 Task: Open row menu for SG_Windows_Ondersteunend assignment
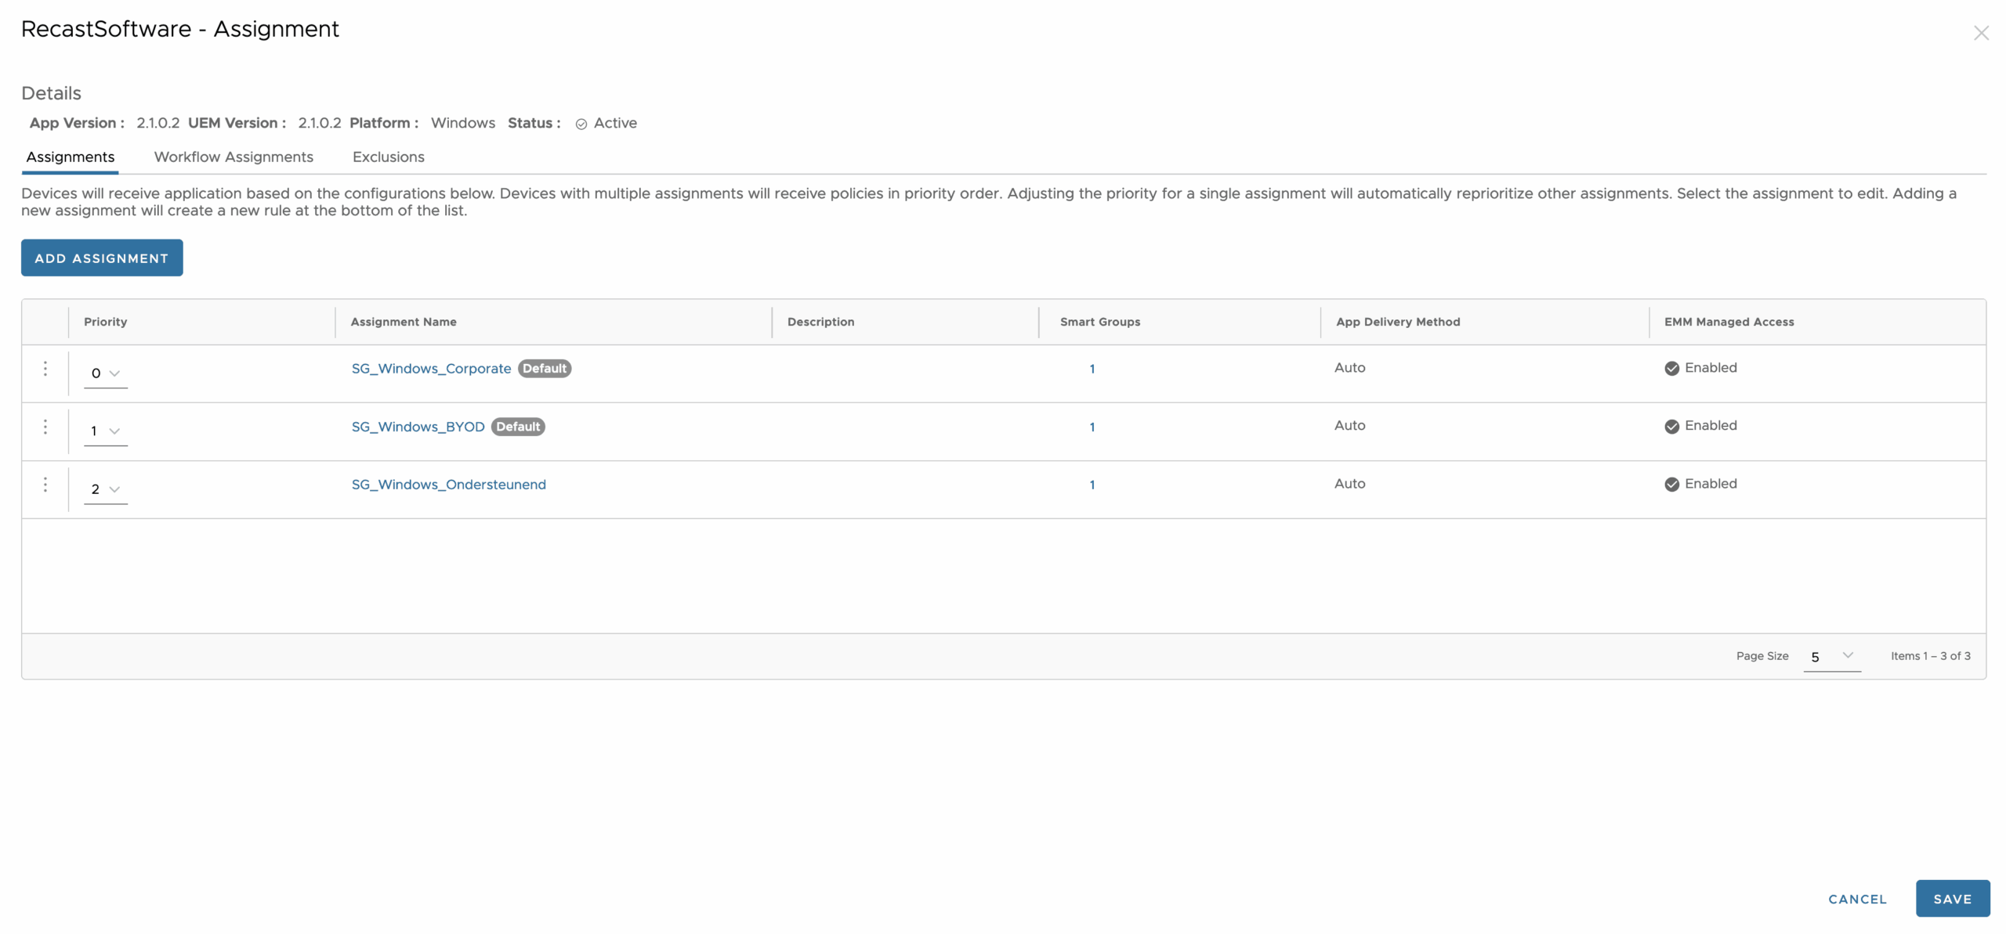pyautogui.click(x=45, y=485)
